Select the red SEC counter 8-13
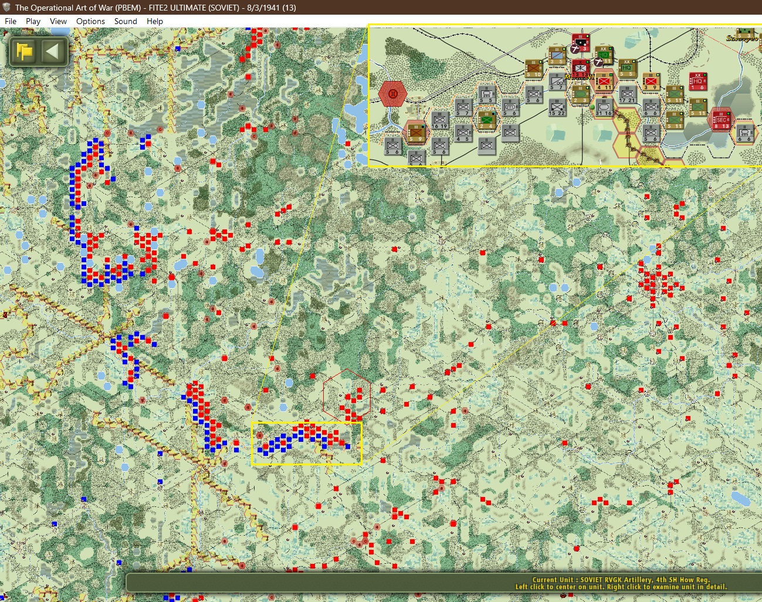 pos(721,120)
